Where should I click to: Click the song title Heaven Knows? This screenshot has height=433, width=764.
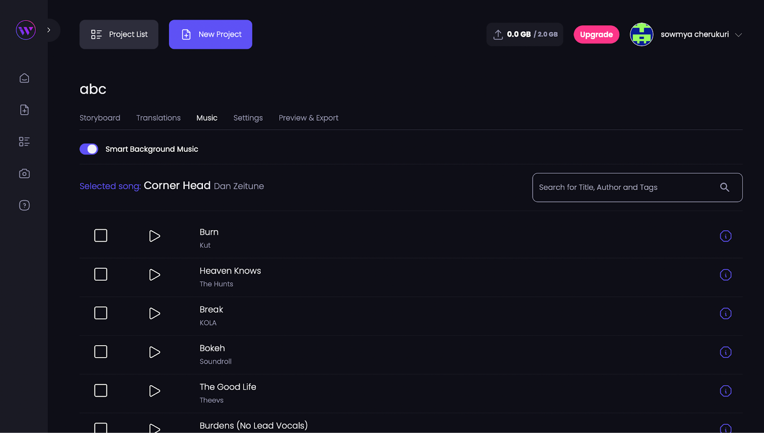[x=230, y=271]
